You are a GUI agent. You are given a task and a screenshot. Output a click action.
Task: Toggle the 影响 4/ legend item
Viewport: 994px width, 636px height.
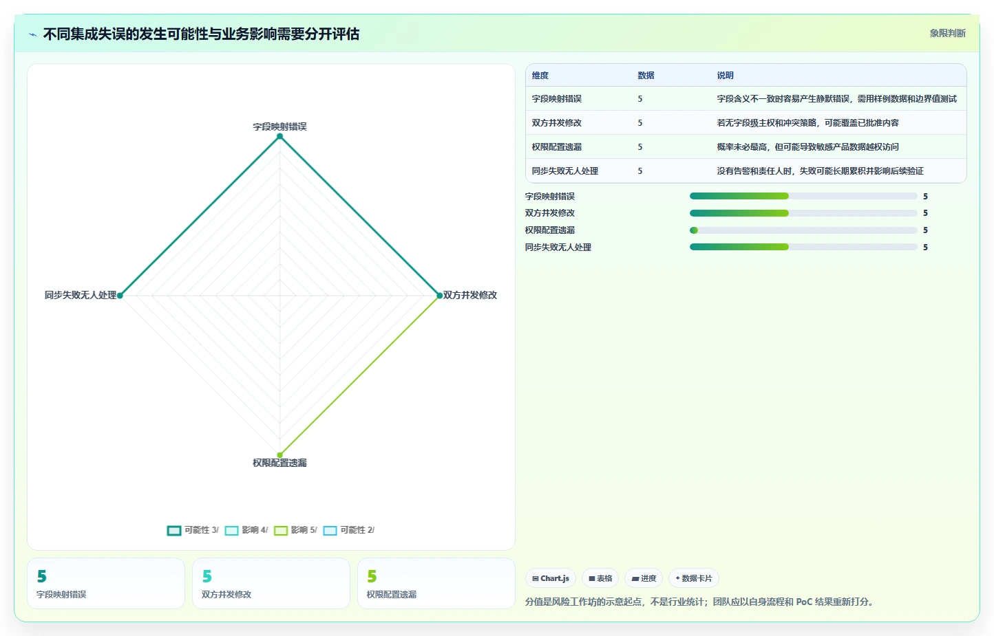pyautogui.click(x=246, y=530)
